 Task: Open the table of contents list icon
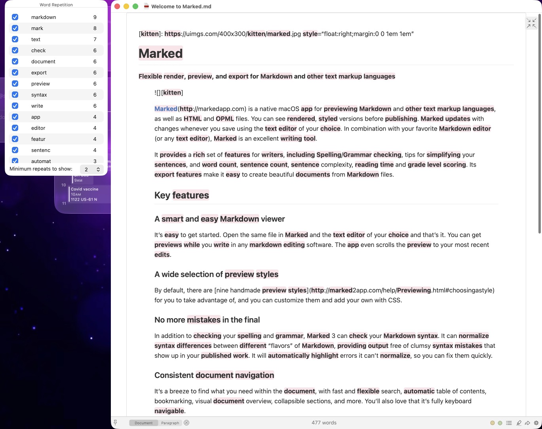click(509, 423)
